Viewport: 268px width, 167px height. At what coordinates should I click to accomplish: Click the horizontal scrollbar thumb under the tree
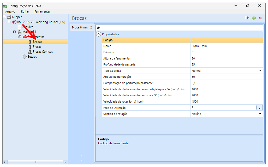coord(35,162)
